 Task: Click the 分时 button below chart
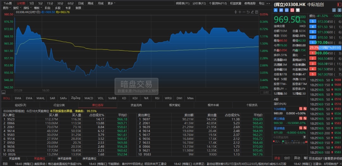[x=266, y=92]
